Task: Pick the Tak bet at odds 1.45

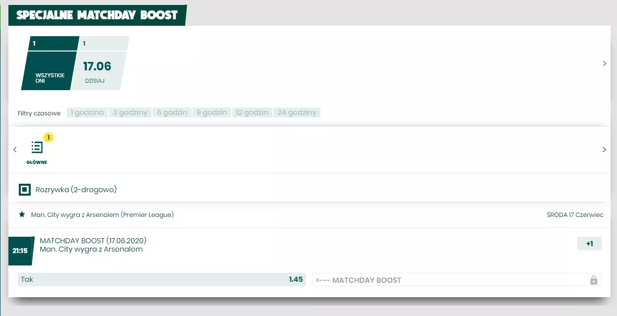Action: click(x=162, y=279)
